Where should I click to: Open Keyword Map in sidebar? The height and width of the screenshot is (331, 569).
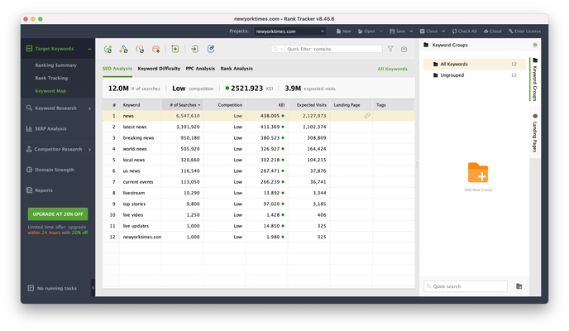click(x=50, y=91)
